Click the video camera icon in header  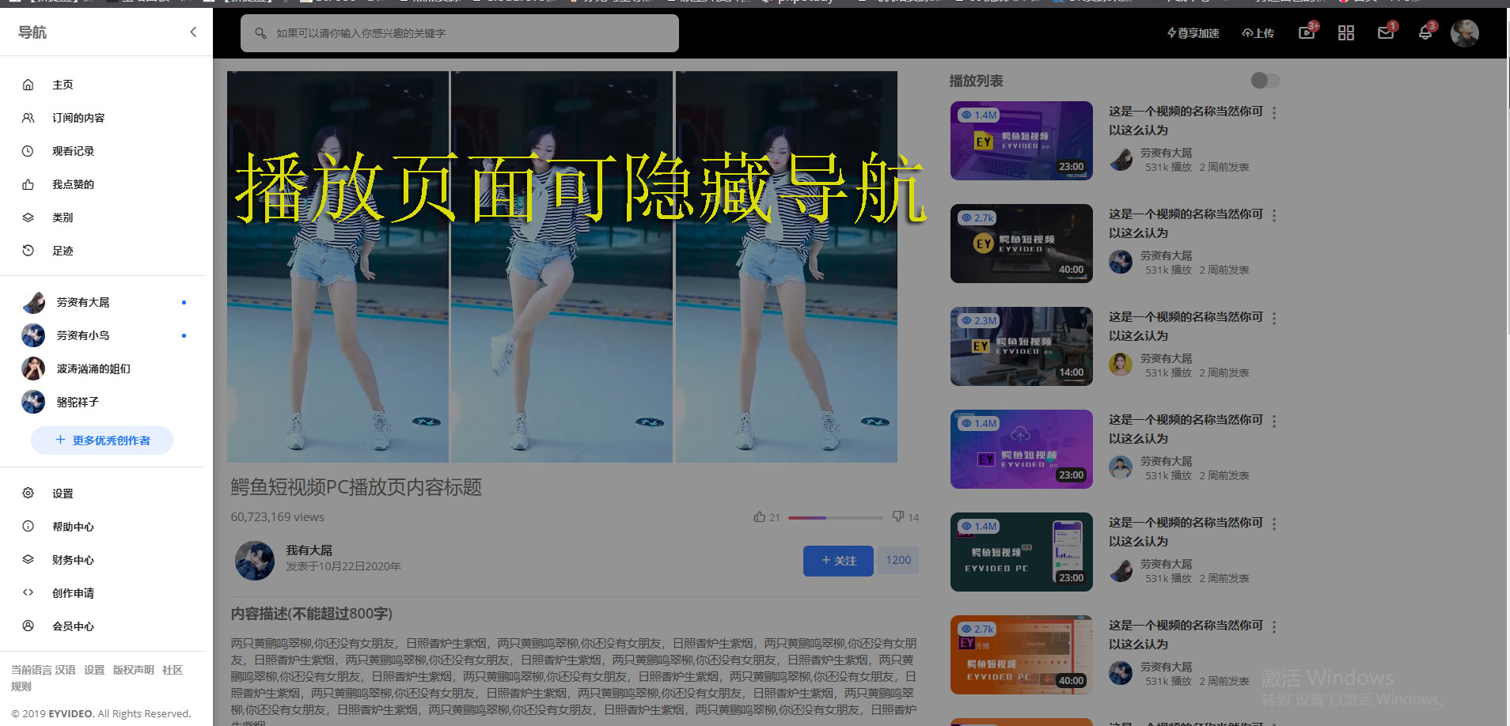[x=1306, y=33]
